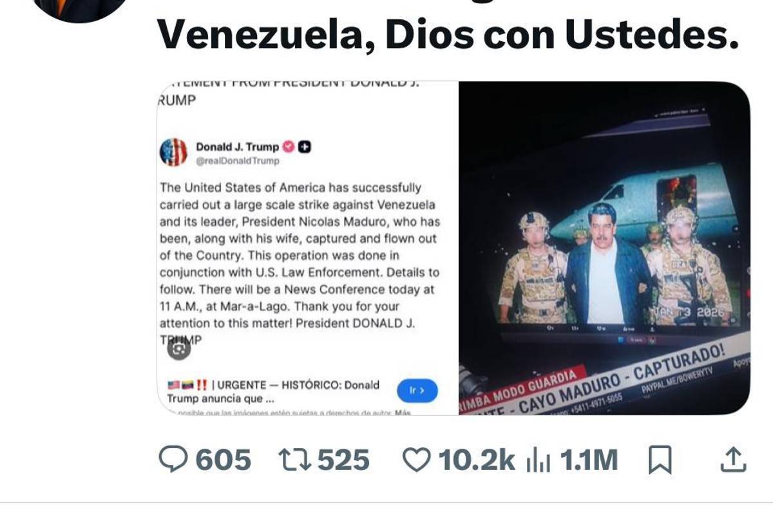Click the black plus icon next to badge
This screenshot has height=515, width=773.
(x=305, y=147)
